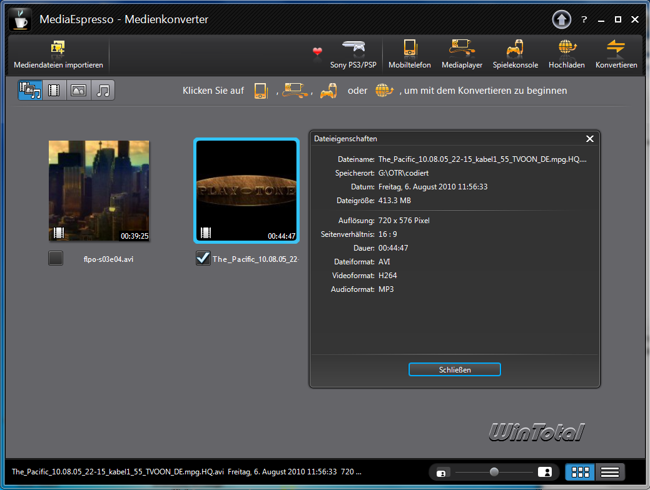Uncheck The_Pacific video checkbox
Viewport: 650px width, 490px height.
(x=203, y=258)
